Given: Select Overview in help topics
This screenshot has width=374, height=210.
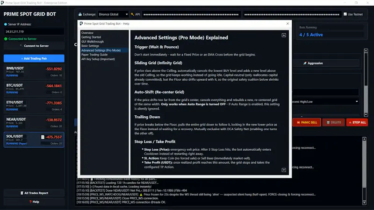Looking at the screenshot, I should (x=87, y=33).
